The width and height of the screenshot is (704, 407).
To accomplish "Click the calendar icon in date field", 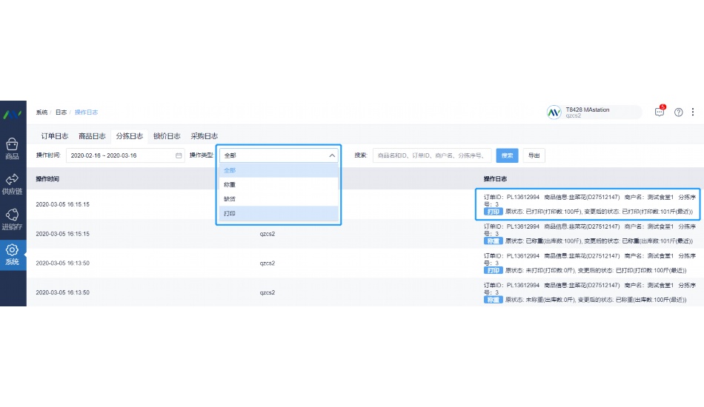I will pos(179,155).
